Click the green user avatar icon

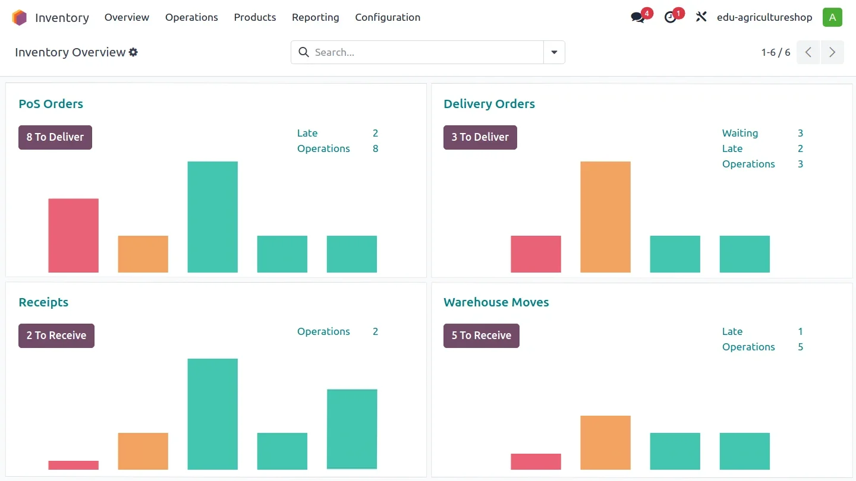(832, 17)
